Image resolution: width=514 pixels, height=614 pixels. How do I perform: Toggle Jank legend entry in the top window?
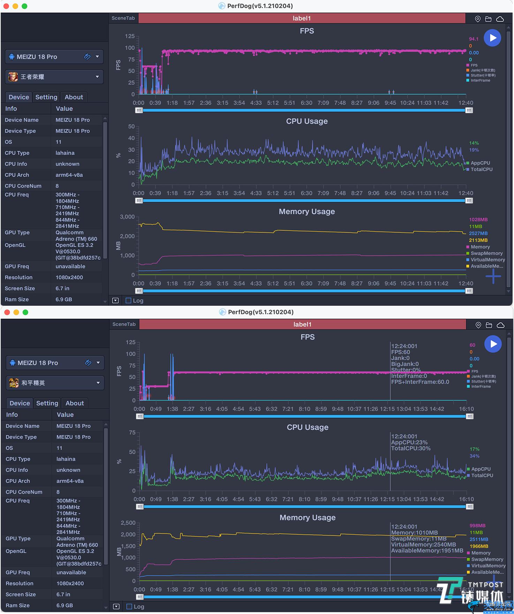click(x=481, y=70)
